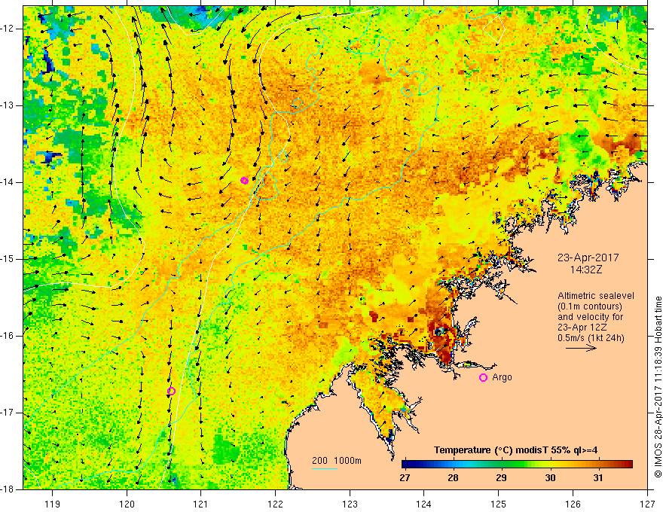The height and width of the screenshot is (512, 663).
Task: Click the latitude label -12
Action: (x=8, y=29)
